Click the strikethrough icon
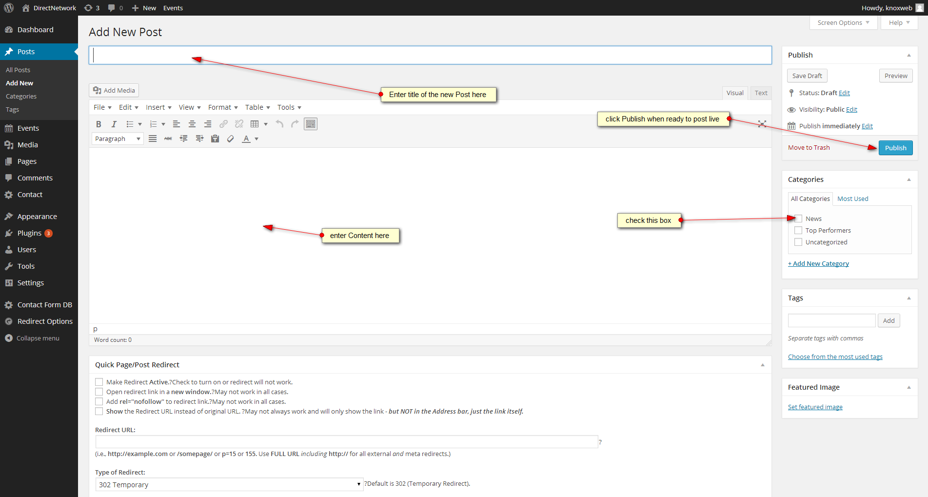Image resolution: width=928 pixels, height=497 pixels. [168, 139]
